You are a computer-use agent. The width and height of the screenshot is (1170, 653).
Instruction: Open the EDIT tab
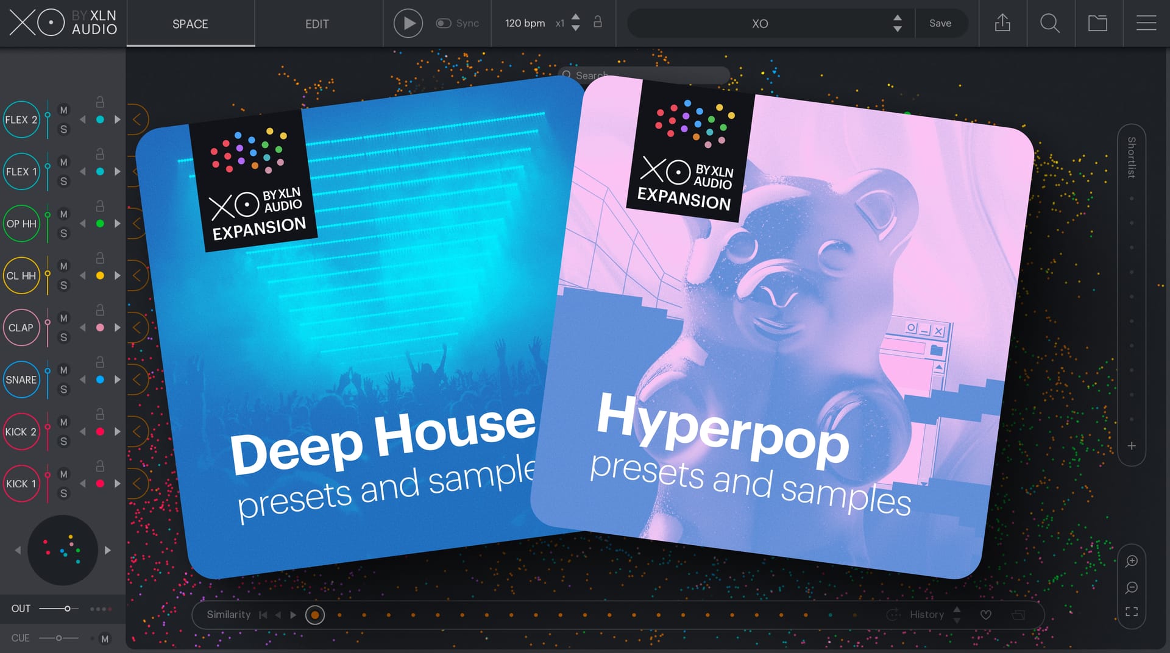click(x=317, y=24)
